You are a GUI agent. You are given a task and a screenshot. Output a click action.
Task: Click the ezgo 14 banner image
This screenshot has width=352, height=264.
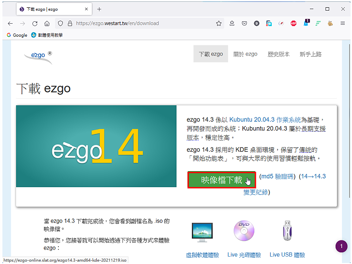[x=96, y=146]
